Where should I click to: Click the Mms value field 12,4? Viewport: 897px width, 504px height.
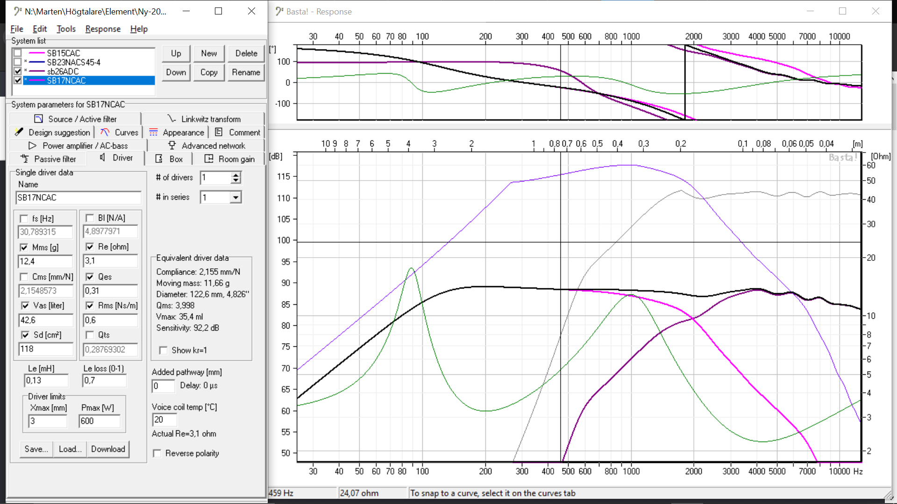click(45, 261)
